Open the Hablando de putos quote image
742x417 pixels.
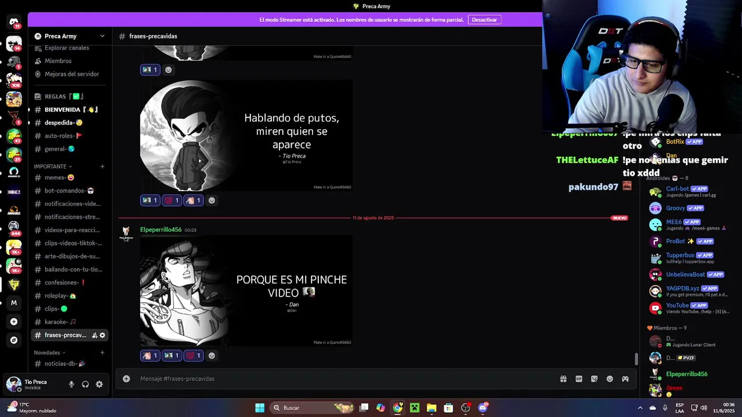[246, 136]
